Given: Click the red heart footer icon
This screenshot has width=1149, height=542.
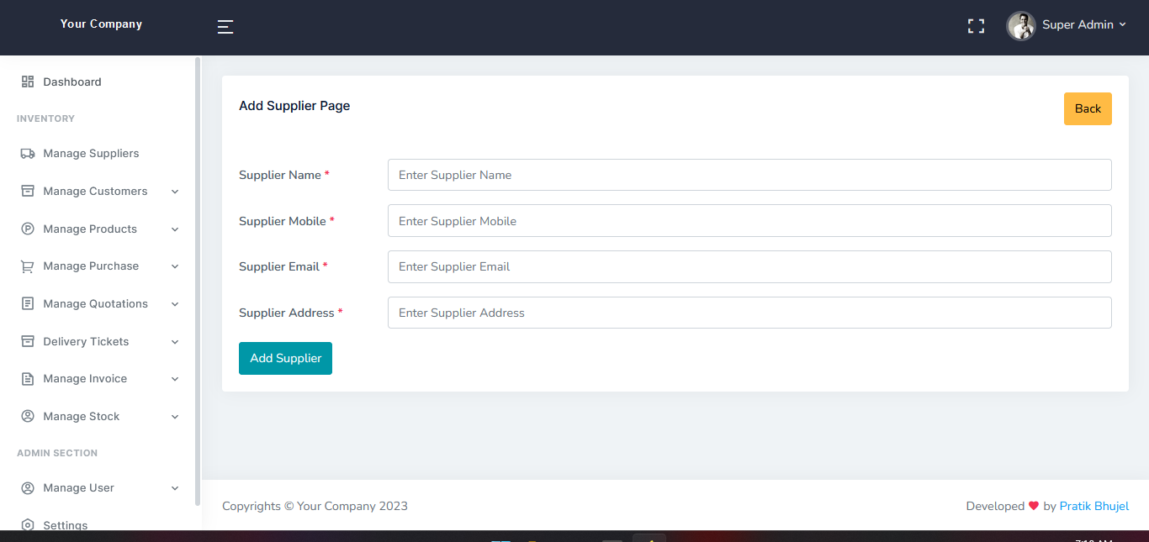Looking at the screenshot, I should tap(1034, 506).
